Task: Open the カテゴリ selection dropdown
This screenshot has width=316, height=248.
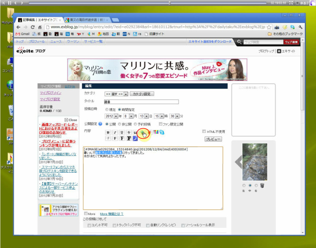Action: (x=116, y=94)
